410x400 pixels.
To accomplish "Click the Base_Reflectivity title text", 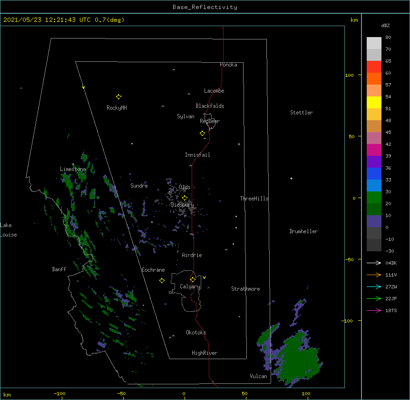I will point(205,7).
